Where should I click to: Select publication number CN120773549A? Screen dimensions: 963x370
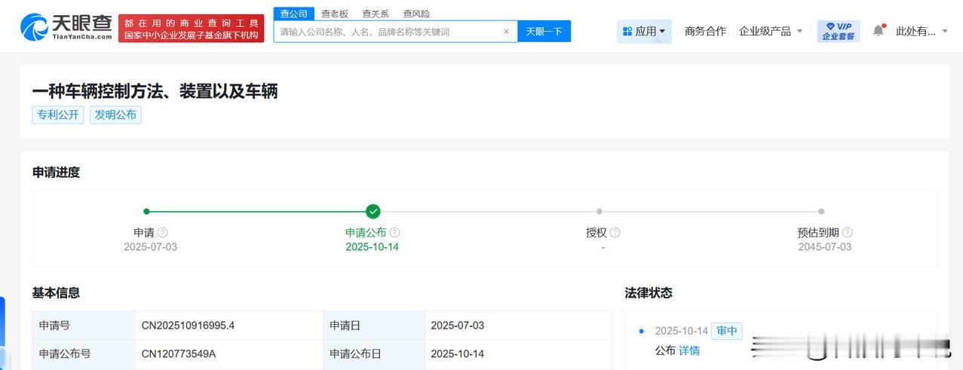[179, 353]
